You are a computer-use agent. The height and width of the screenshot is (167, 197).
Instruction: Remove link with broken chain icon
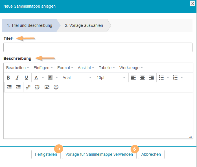tap(37, 87)
